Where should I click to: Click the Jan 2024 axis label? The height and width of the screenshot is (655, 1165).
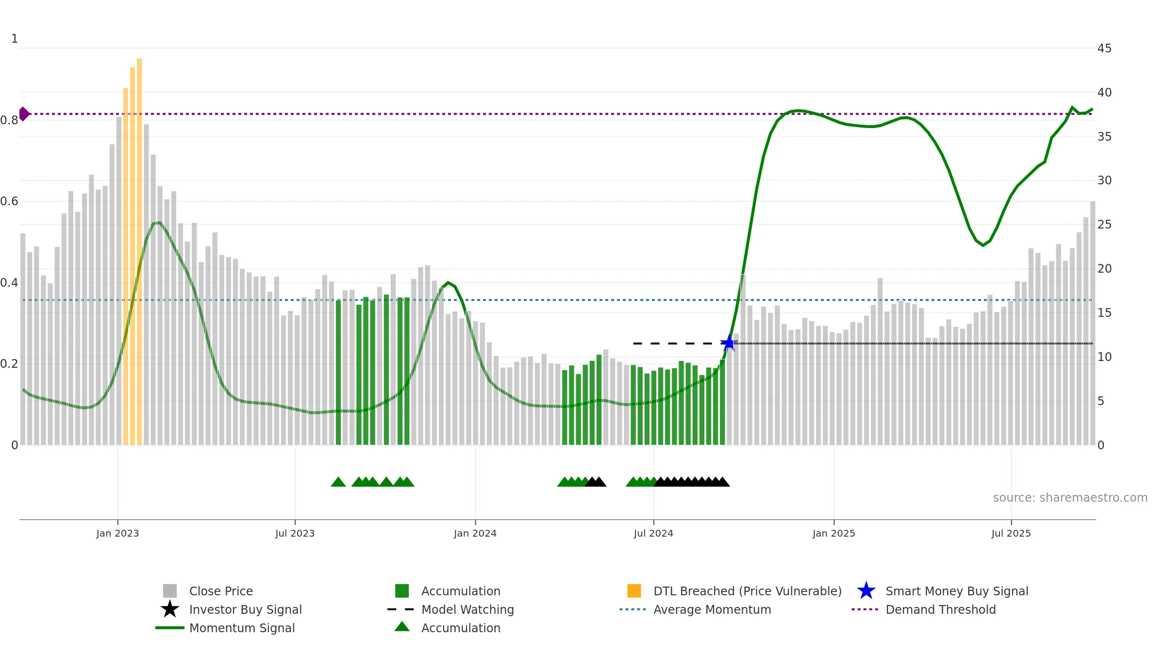pos(475,534)
